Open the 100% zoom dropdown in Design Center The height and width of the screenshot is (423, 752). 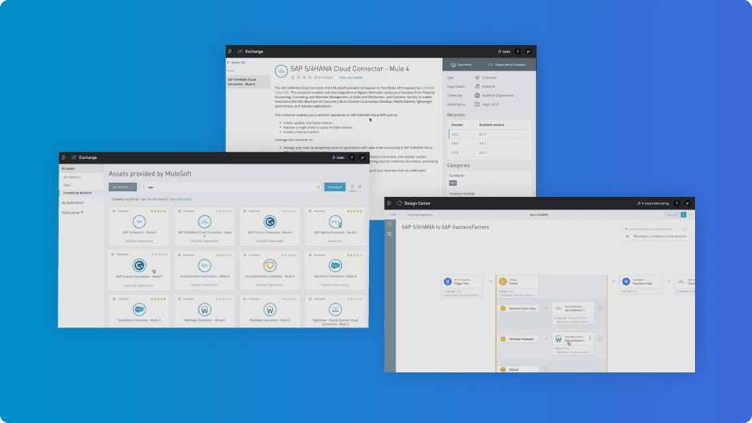coord(395,214)
